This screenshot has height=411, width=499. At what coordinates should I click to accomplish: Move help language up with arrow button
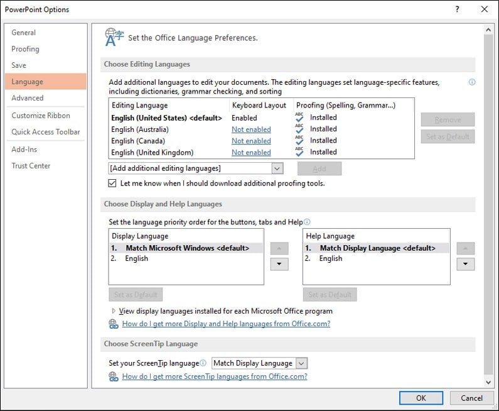(465, 248)
